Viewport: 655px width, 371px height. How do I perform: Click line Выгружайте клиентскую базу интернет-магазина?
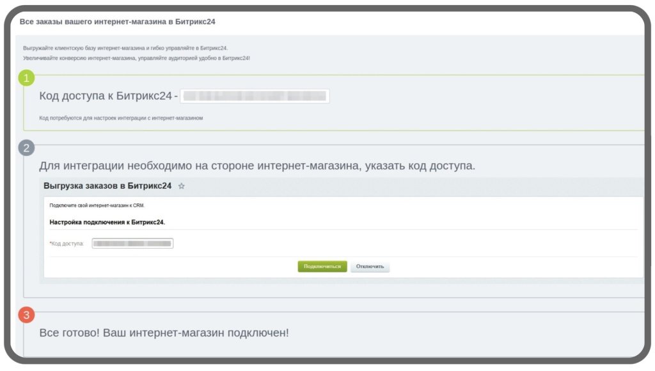125,48
